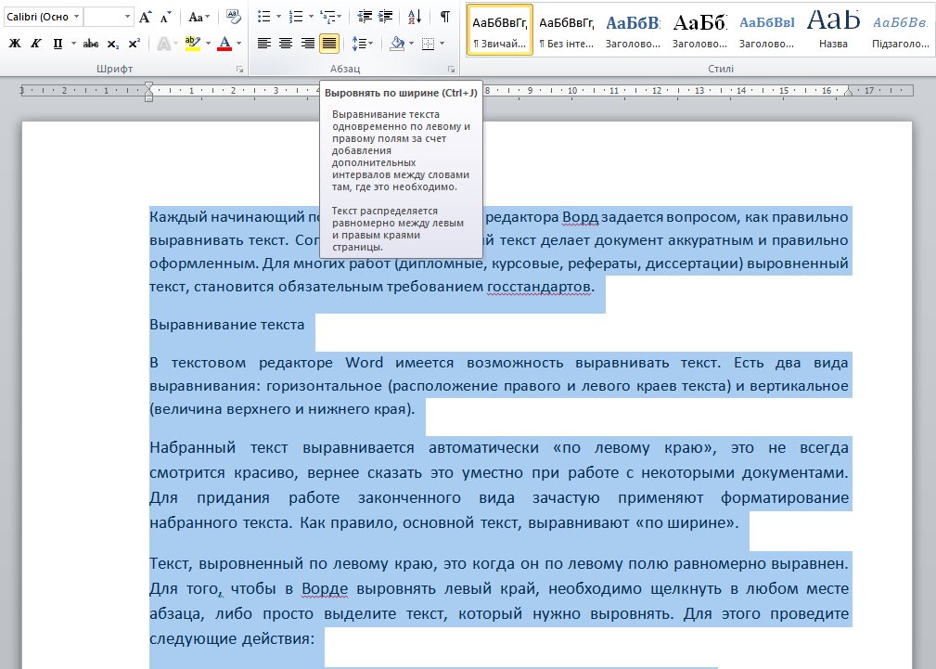Center the selected text

click(286, 44)
